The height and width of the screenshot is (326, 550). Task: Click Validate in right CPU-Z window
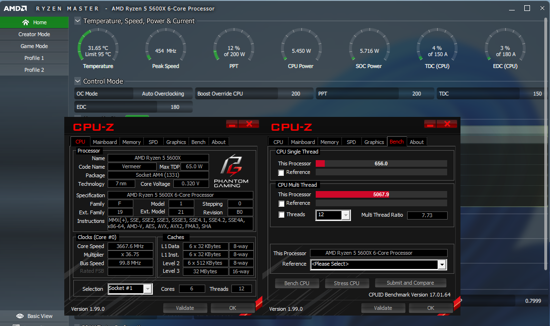tap(383, 308)
